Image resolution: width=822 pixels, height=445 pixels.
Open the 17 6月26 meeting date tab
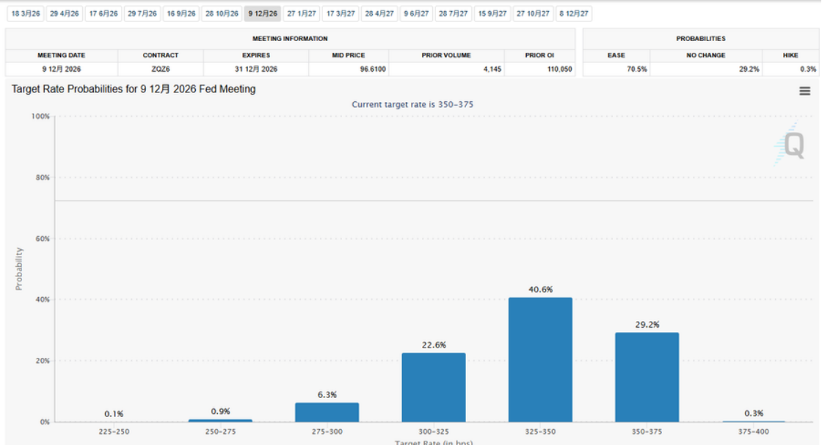[x=103, y=14]
